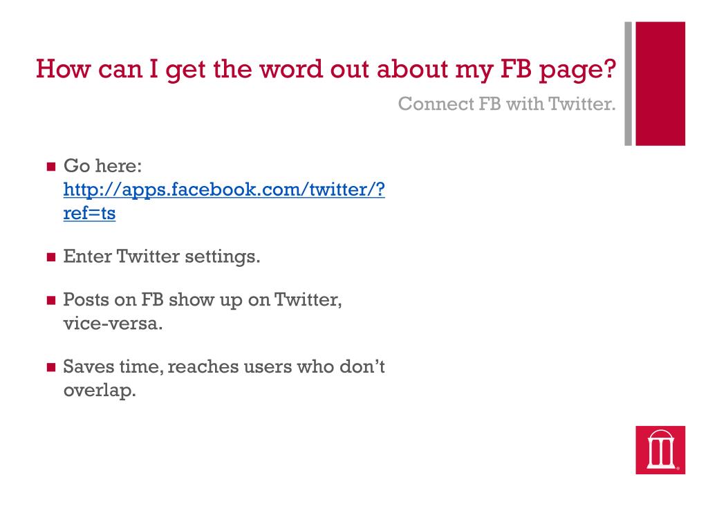Click the word 'Twitter.' in the subtitle
The width and height of the screenshot is (708, 531).
click(x=582, y=104)
